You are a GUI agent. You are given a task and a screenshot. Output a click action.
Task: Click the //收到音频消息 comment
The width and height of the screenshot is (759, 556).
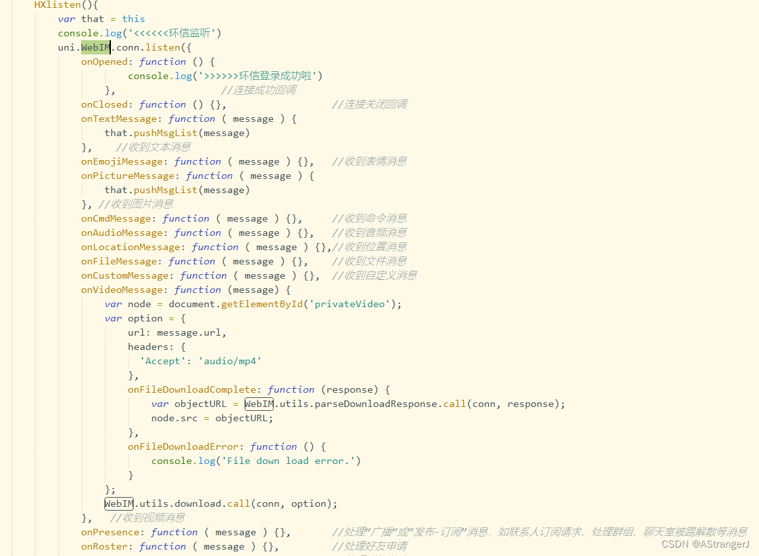(x=369, y=233)
